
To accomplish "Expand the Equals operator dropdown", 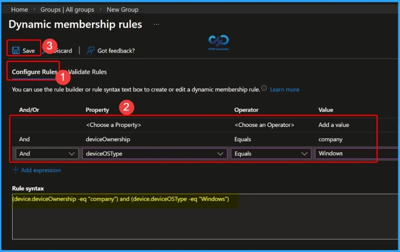I will [271, 153].
